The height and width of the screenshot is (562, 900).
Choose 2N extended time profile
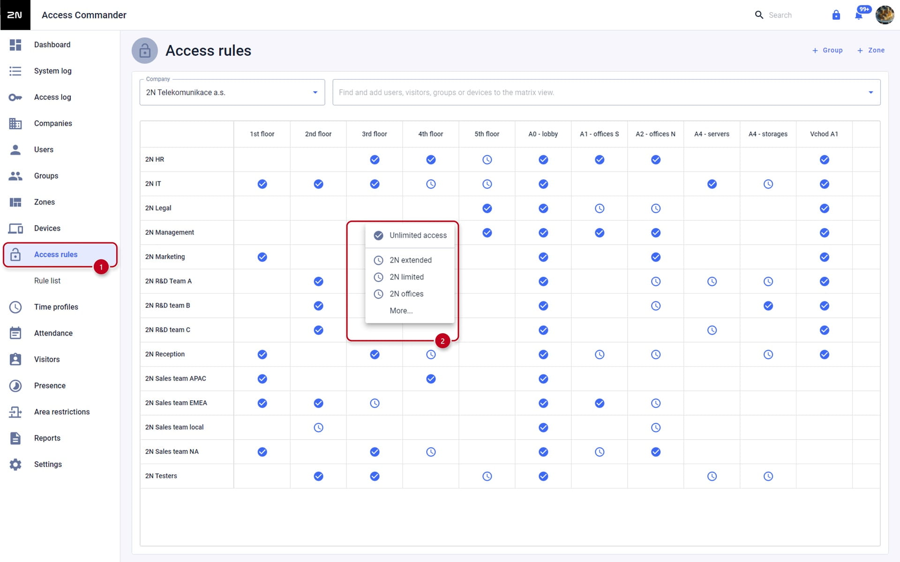tap(410, 260)
